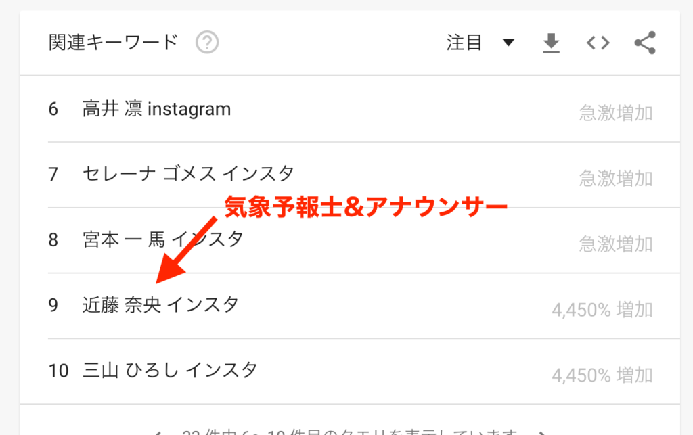Screen dimensions: 693x435
Task: Open the embed code icon
Action: pyautogui.click(x=598, y=43)
